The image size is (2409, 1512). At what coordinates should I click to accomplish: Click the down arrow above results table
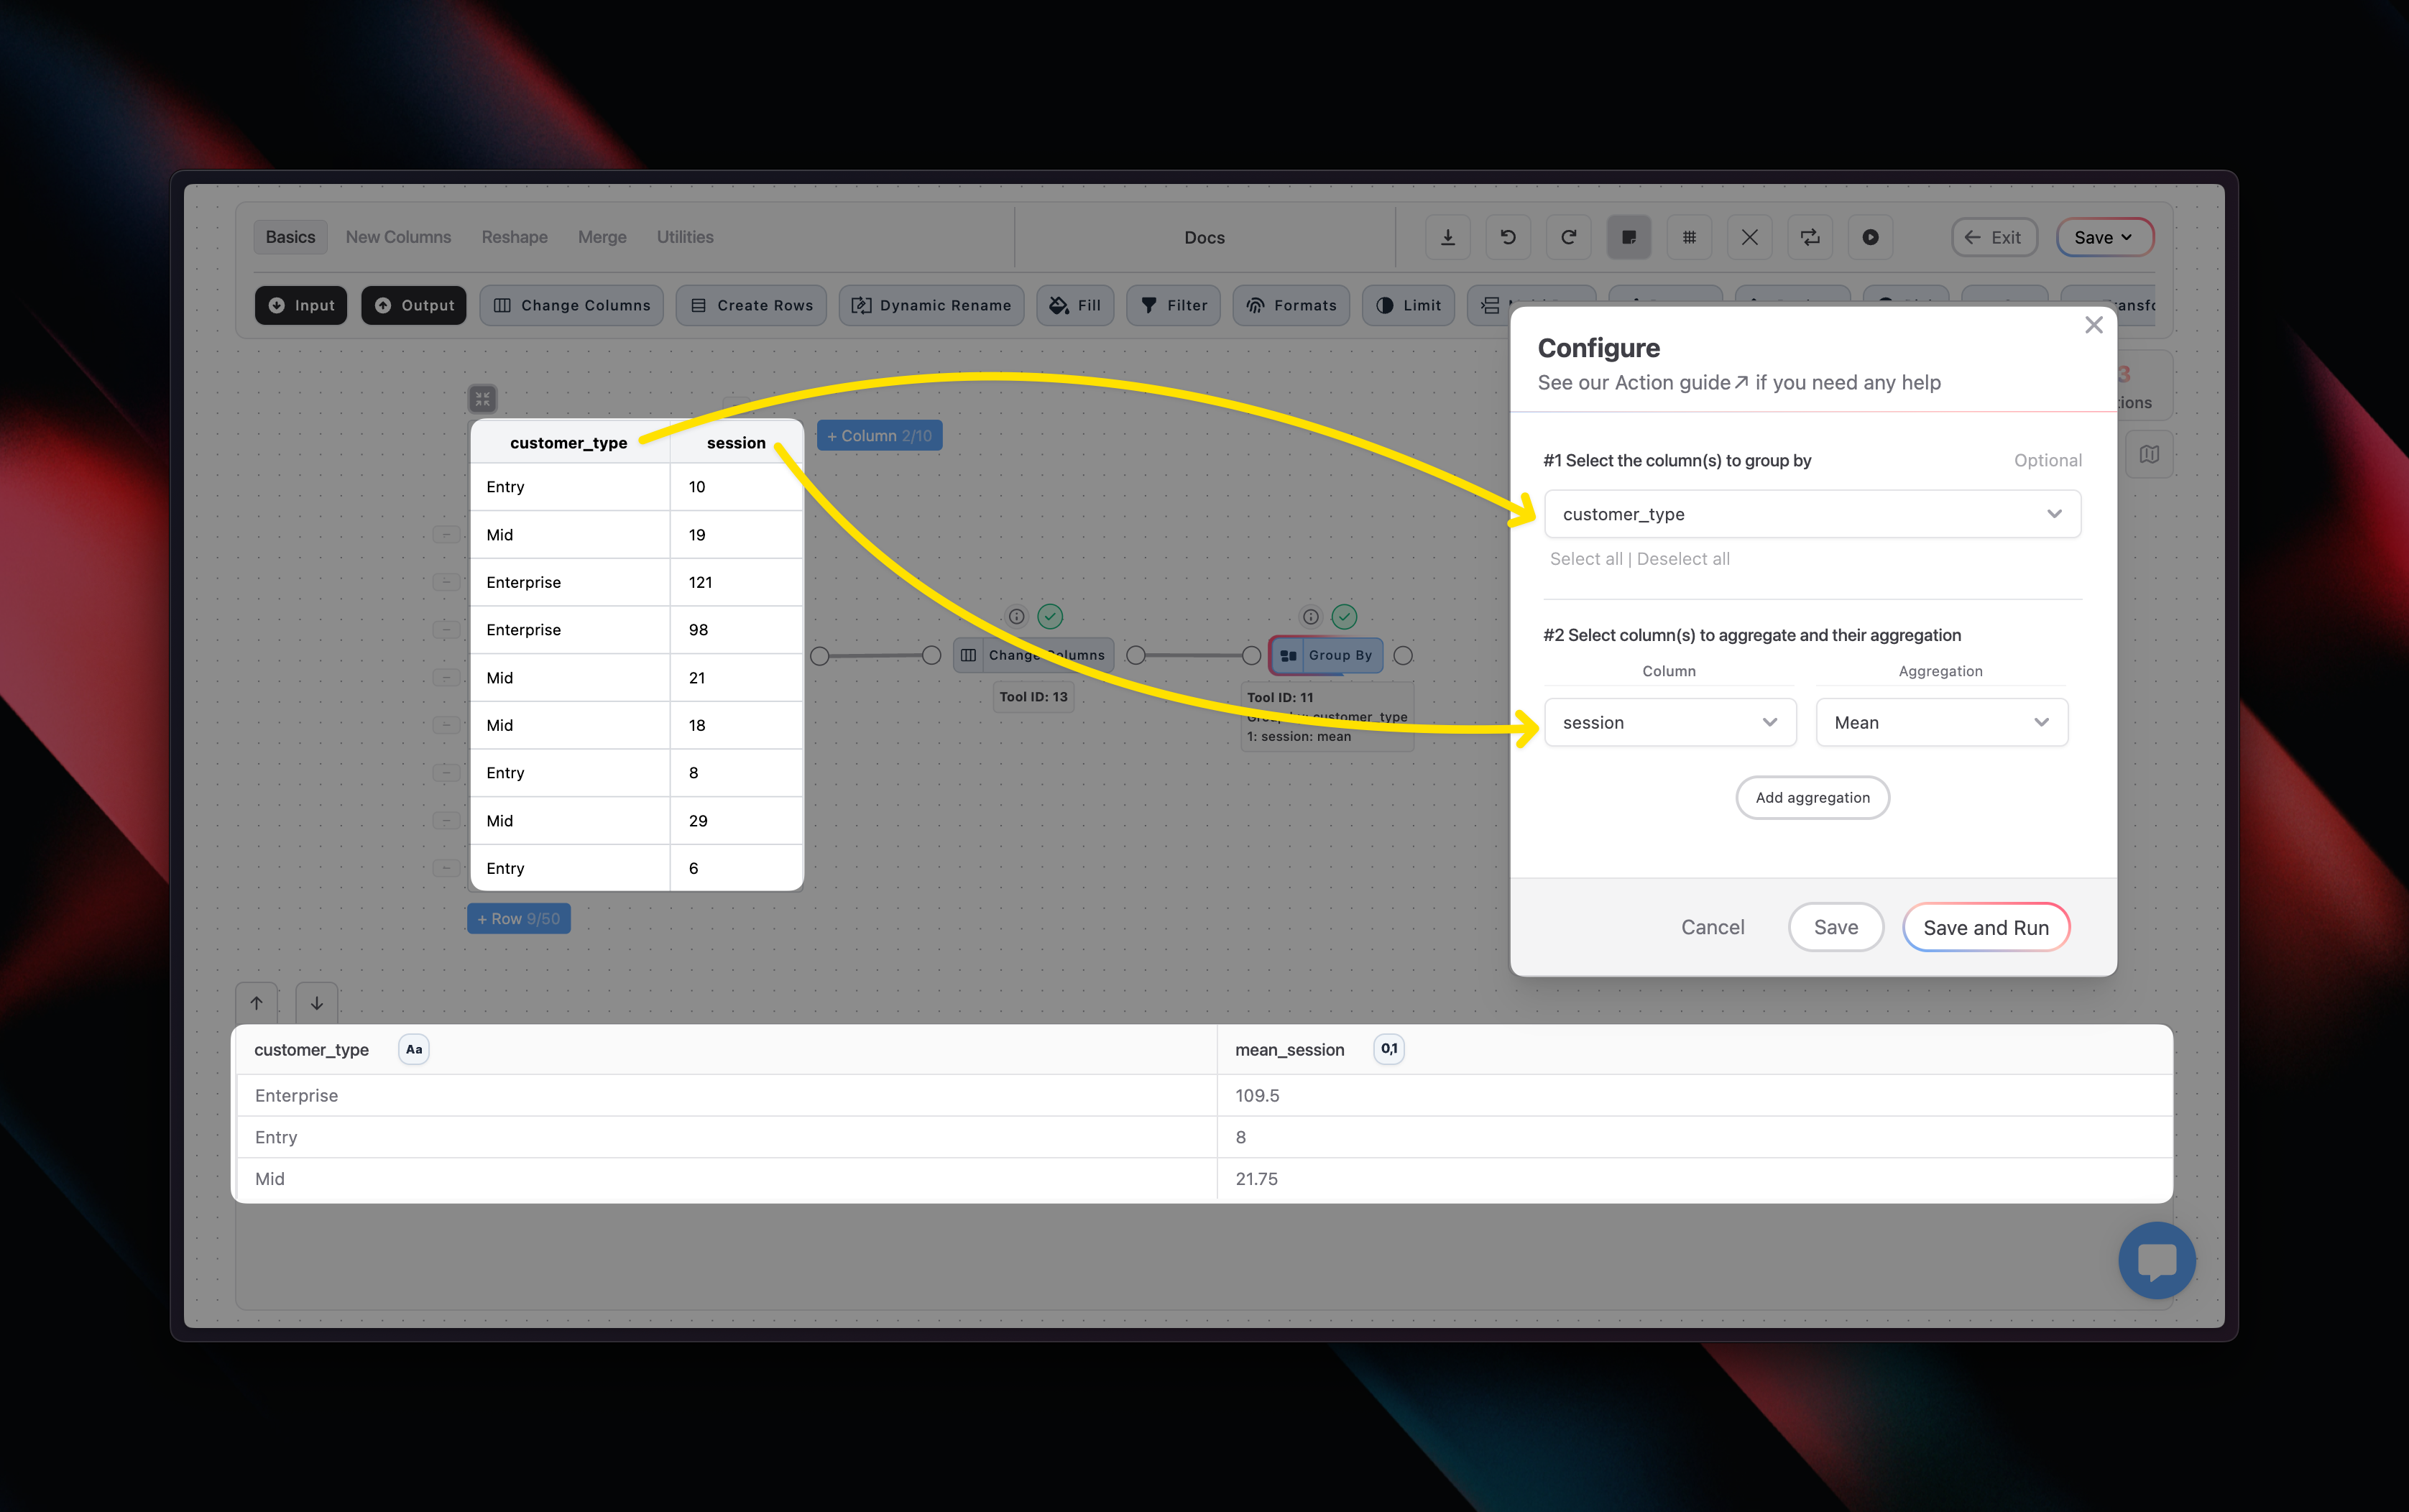coord(316,1002)
